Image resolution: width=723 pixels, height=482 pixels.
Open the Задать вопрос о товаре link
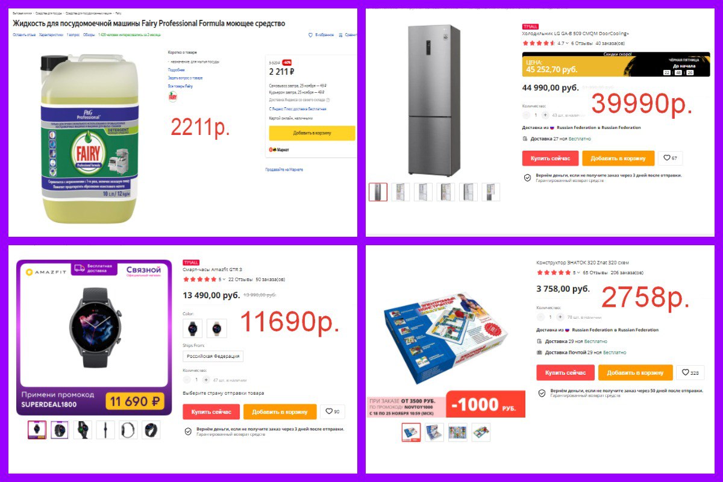click(x=185, y=78)
